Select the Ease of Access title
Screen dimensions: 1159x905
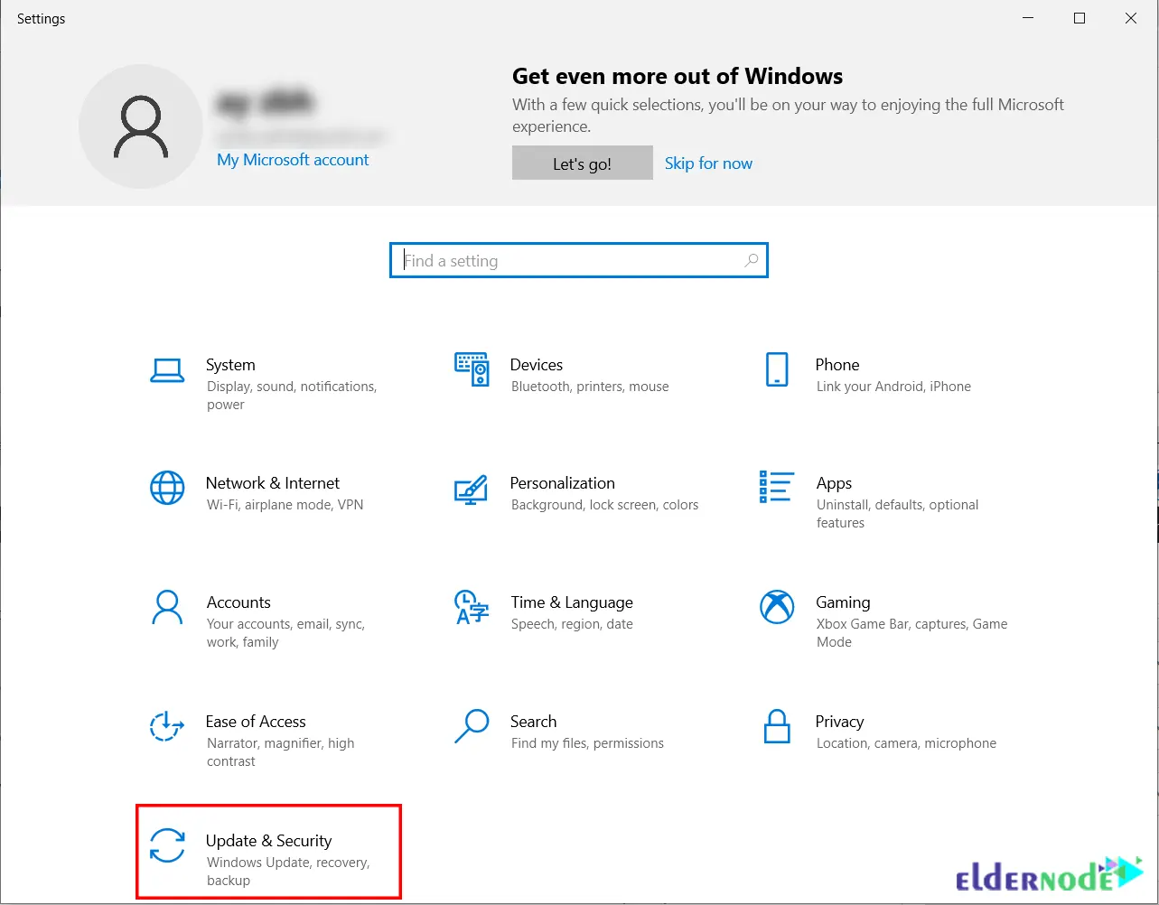[256, 722]
